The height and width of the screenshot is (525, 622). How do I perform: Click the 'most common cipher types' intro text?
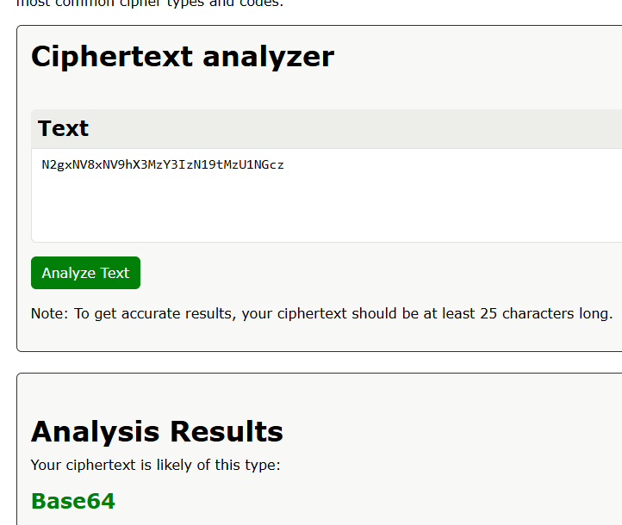pyautogui.click(x=150, y=3)
